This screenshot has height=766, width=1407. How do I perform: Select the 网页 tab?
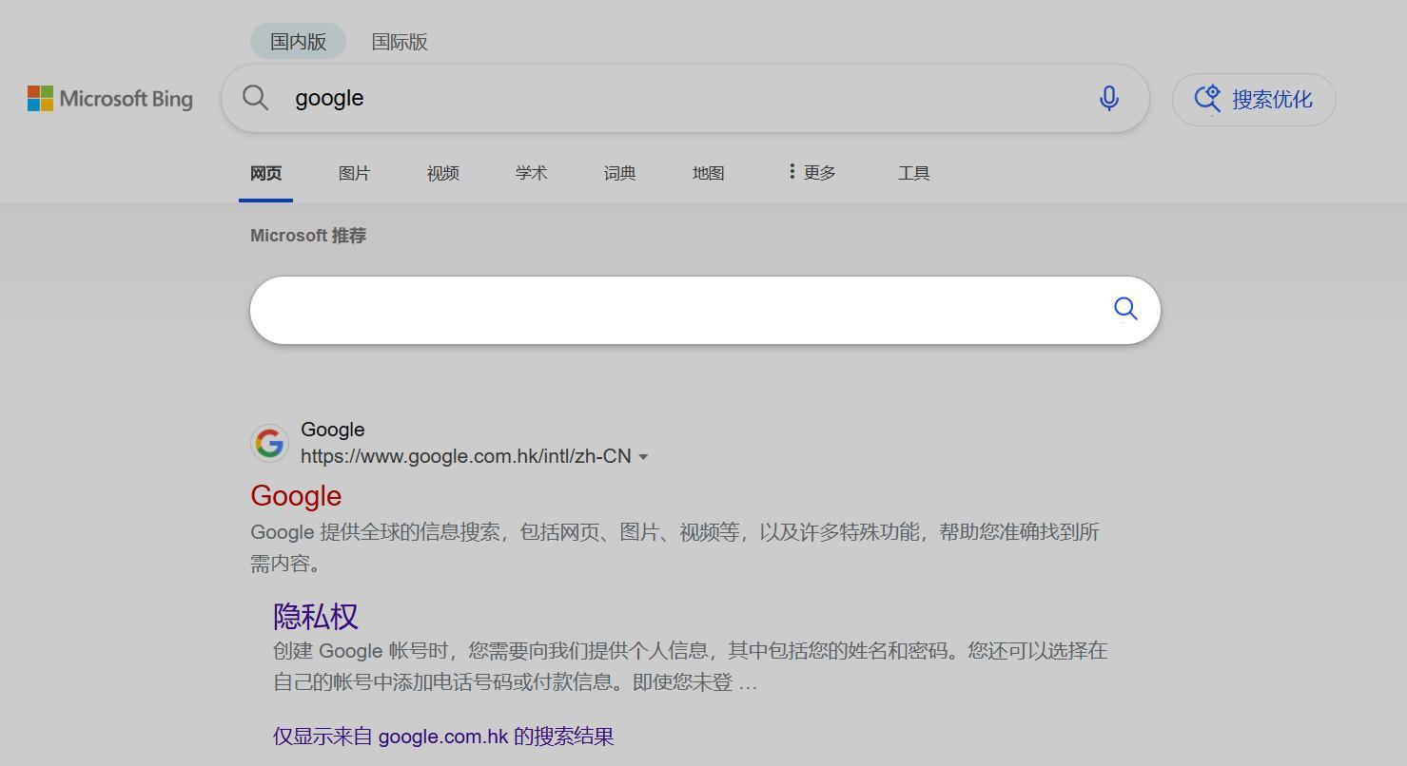point(265,173)
